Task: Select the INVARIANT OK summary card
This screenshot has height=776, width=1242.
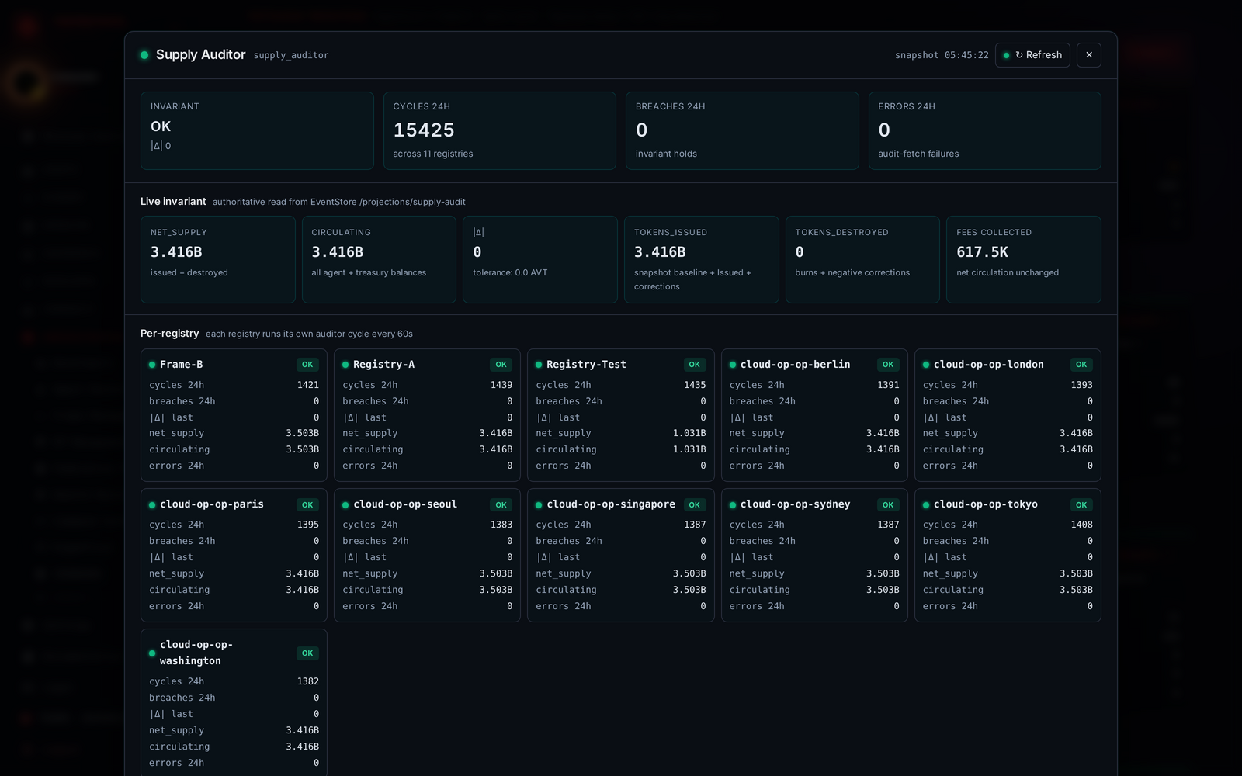Action: (257, 130)
